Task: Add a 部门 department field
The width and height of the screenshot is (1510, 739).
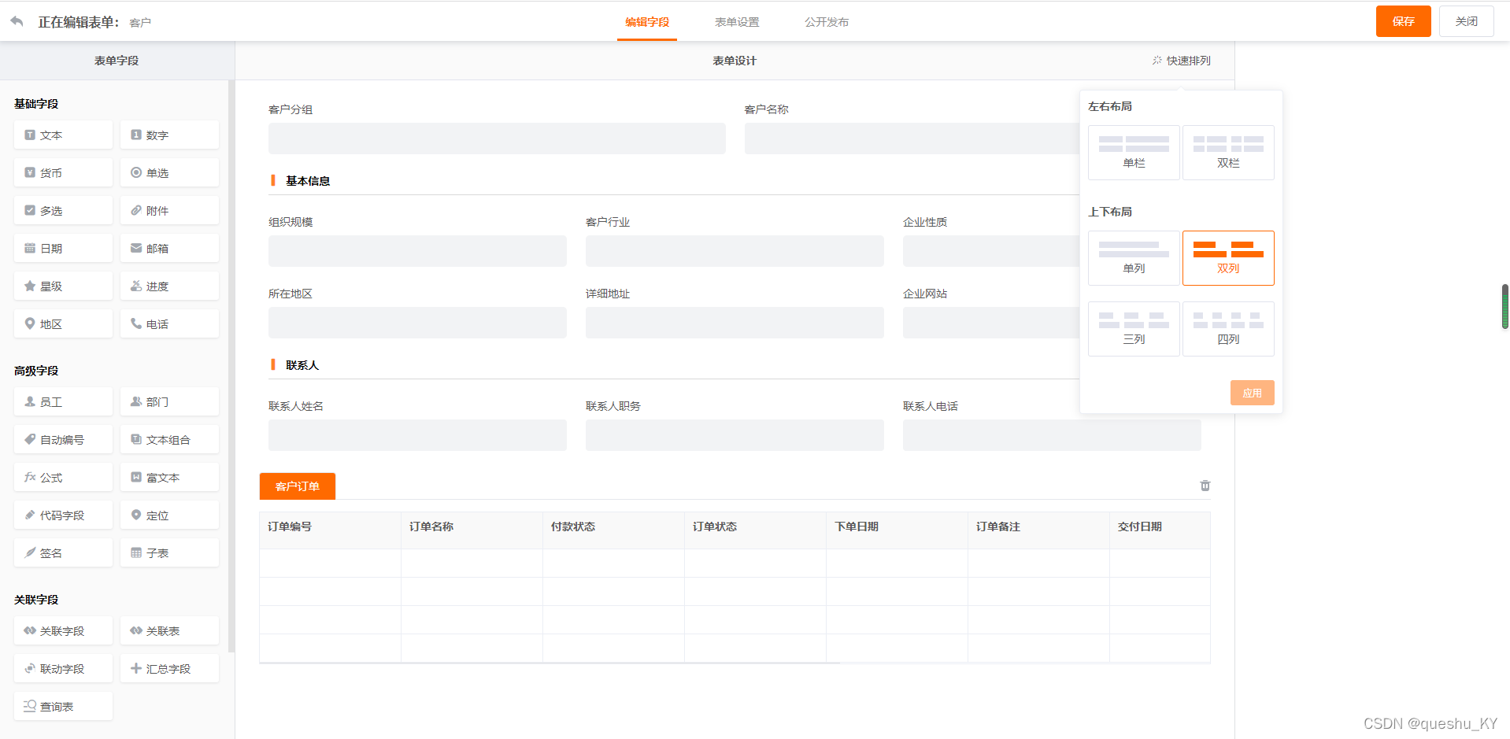Action: pos(169,401)
